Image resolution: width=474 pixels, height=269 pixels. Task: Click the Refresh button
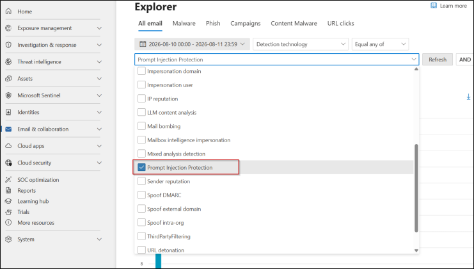(x=438, y=60)
